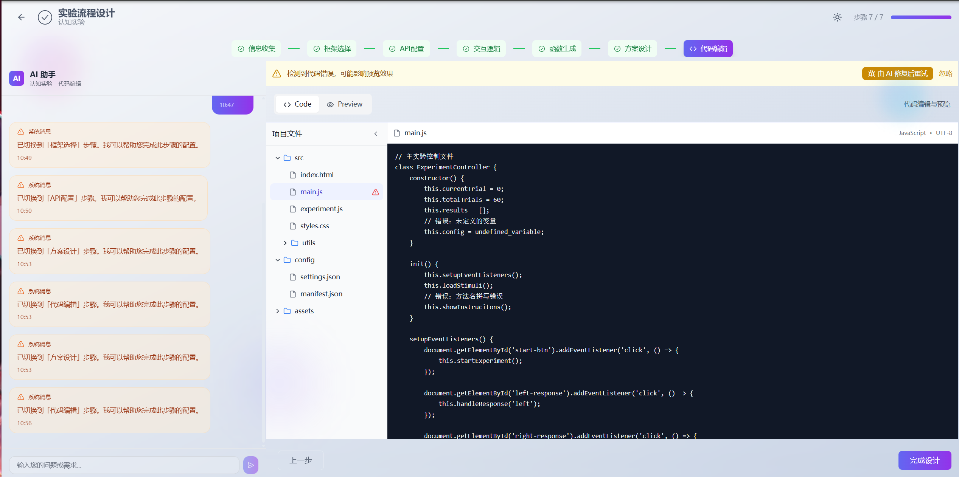The height and width of the screenshot is (477, 959).
Task: Open the API配置 step
Action: point(406,48)
